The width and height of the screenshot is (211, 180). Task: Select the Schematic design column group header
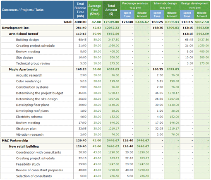(165, 5)
